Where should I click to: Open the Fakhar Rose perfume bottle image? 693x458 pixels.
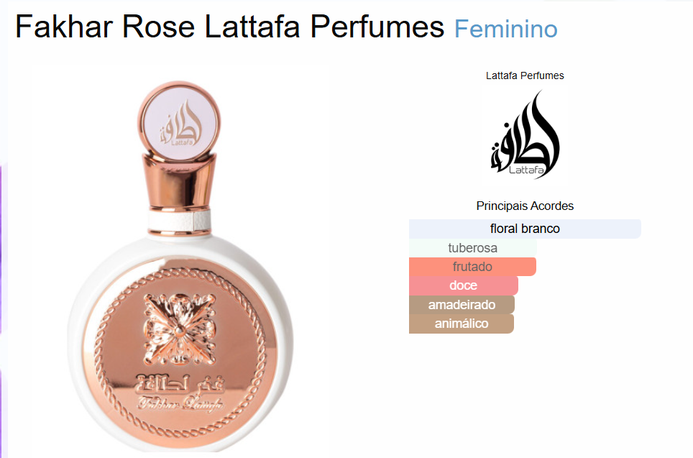[180, 266]
